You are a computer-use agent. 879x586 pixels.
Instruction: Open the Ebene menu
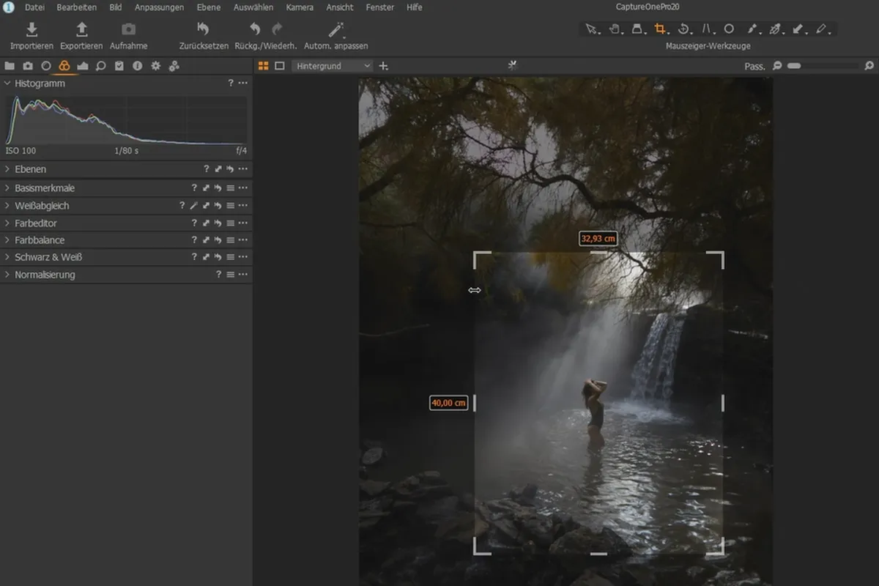209,7
